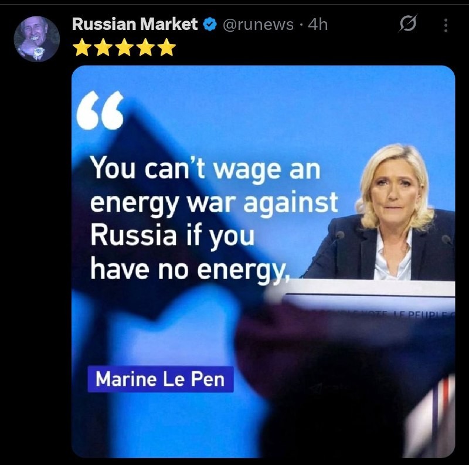Screen dimensions: 469x465
Task: Tap the blue verified badge
Action: coord(210,24)
